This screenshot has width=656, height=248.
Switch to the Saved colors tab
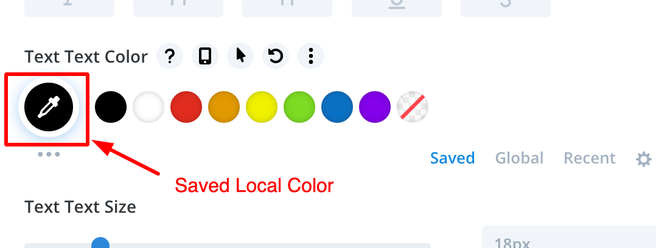pyautogui.click(x=452, y=158)
